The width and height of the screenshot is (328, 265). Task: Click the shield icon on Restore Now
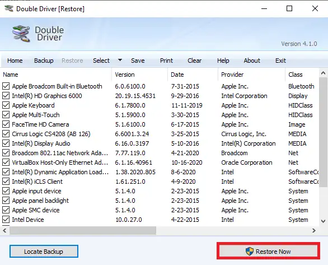[x=249, y=251]
